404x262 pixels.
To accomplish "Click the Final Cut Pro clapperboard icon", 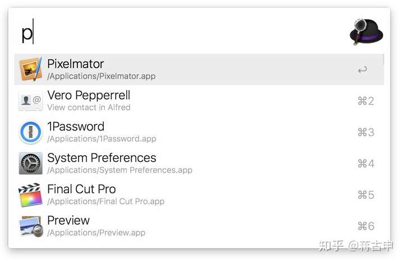I will pos(30,195).
